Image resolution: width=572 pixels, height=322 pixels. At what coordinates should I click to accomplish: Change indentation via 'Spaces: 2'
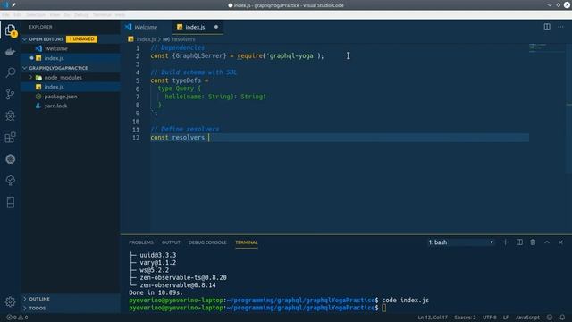(465, 318)
